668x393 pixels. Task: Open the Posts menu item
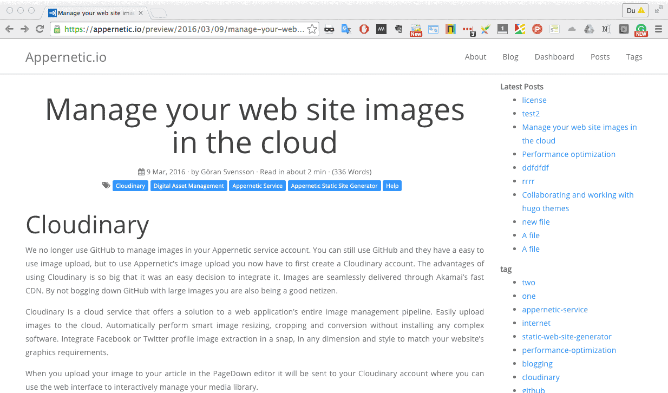600,57
